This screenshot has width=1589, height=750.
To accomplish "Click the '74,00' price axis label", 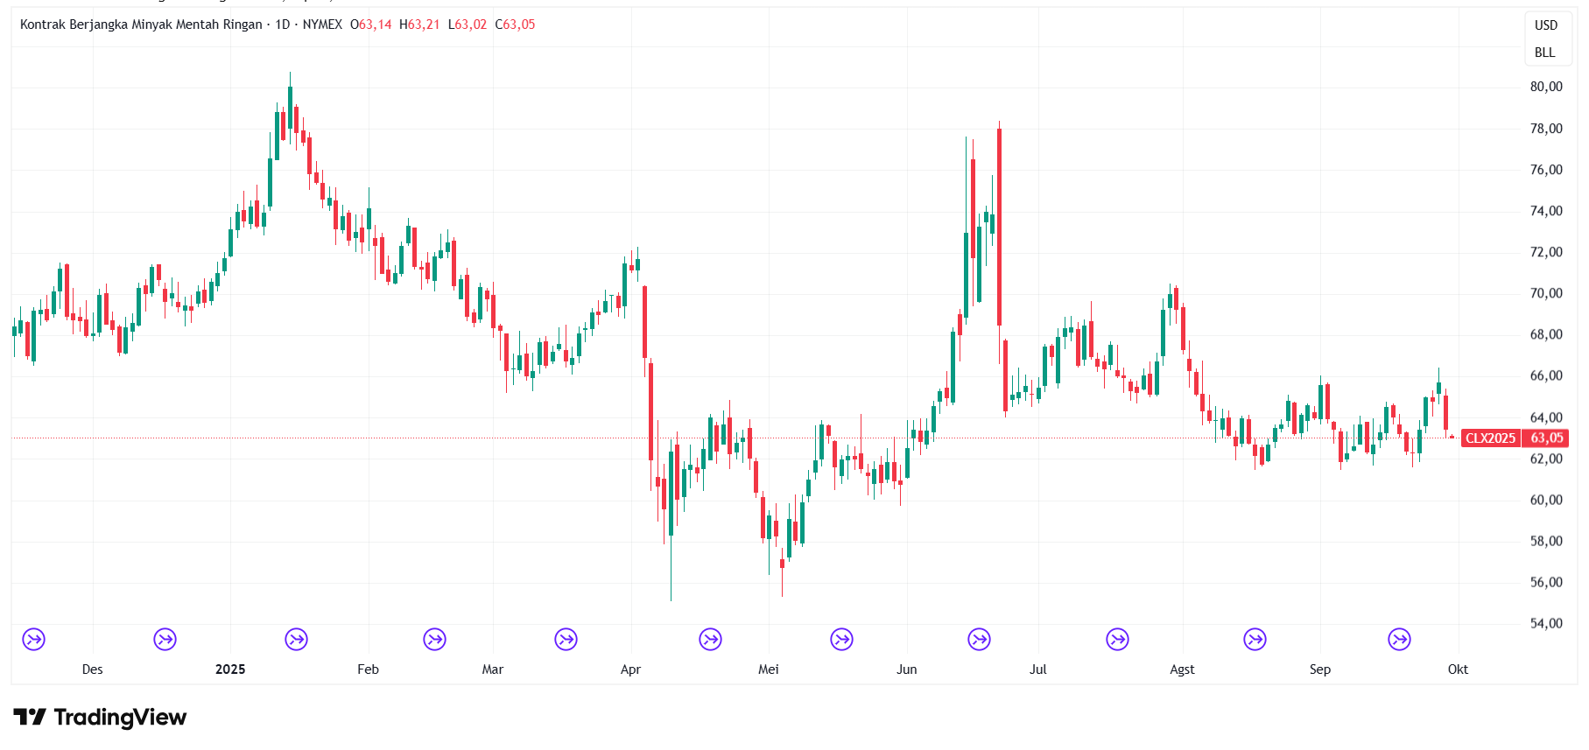I will pyautogui.click(x=1546, y=211).
